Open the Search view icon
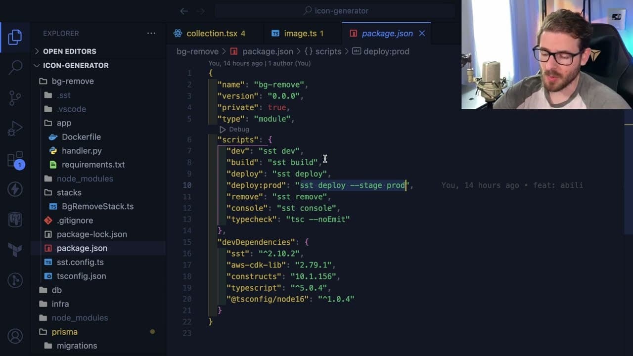This screenshot has height=356, width=633. tap(15, 68)
